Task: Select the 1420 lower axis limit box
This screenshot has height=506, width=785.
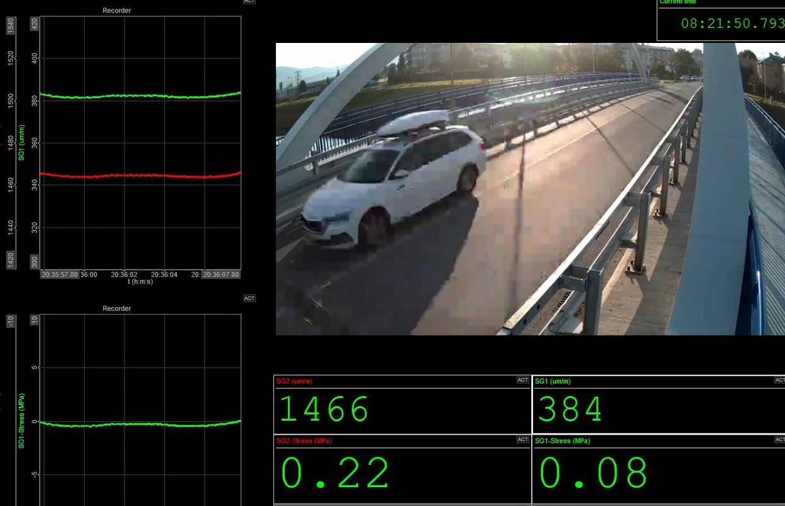Action: coord(10,260)
